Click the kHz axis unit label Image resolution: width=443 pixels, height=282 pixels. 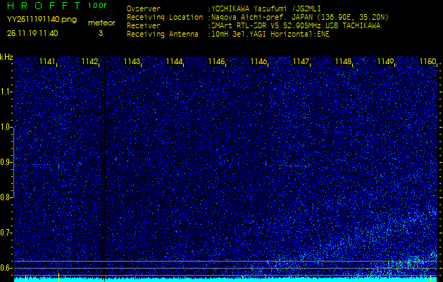[x=6, y=57]
